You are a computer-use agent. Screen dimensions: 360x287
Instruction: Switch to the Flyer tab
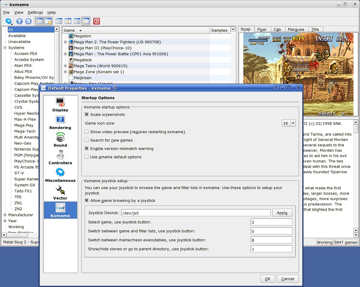tap(262, 29)
